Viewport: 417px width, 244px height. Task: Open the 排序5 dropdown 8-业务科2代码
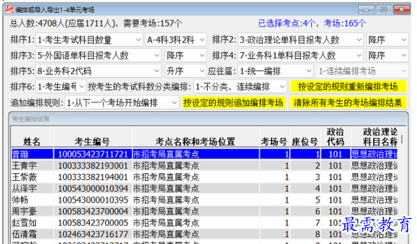(x=98, y=71)
